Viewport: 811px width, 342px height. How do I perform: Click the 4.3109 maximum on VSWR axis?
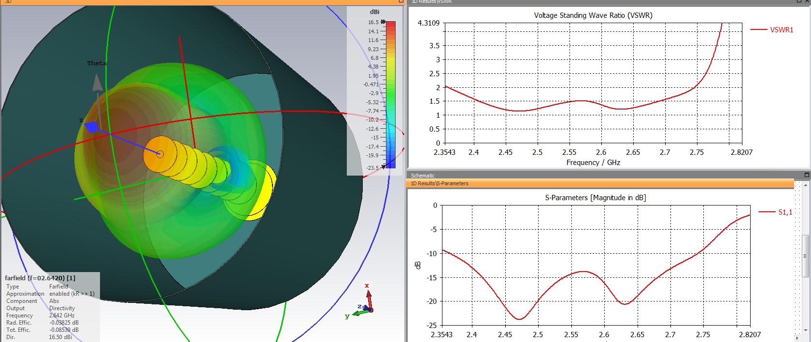tap(428, 23)
